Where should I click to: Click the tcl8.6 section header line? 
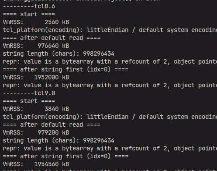29,7
